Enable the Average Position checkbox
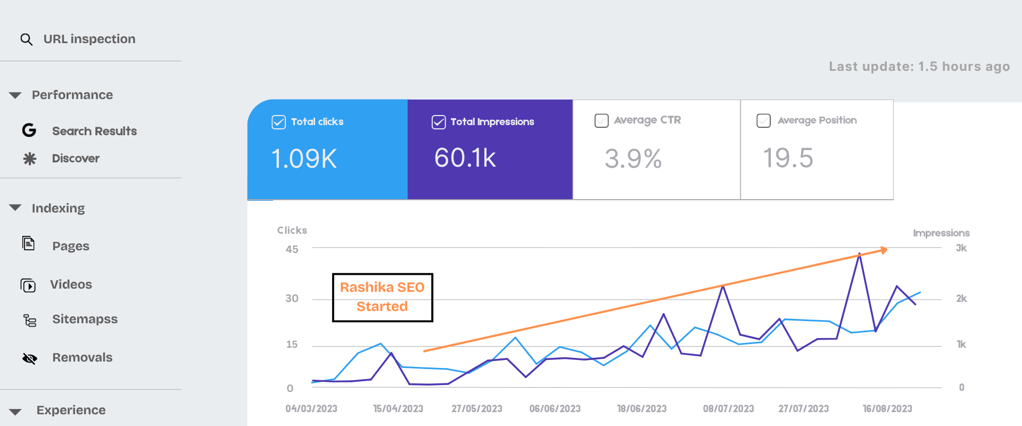The image size is (1022, 426). pyautogui.click(x=763, y=121)
